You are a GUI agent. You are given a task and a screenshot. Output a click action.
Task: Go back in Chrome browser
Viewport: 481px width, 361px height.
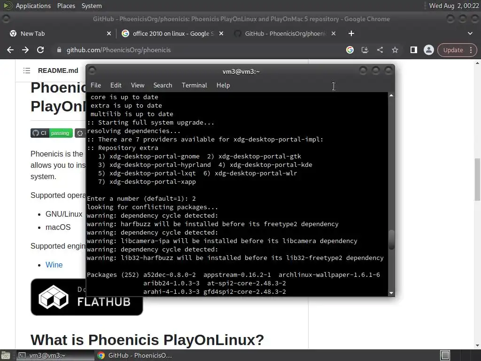pyautogui.click(x=10, y=50)
